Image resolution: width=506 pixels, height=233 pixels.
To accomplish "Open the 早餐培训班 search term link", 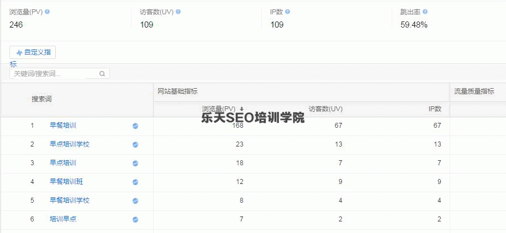I will [x=66, y=182].
